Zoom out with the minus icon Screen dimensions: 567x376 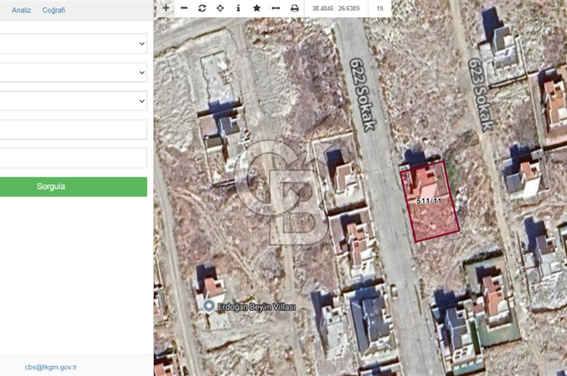click(x=184, y=8)
